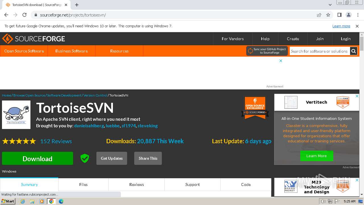
Task: Click the TortoiseSVN turtle logo thumbnail
Action: click(16, 115)
